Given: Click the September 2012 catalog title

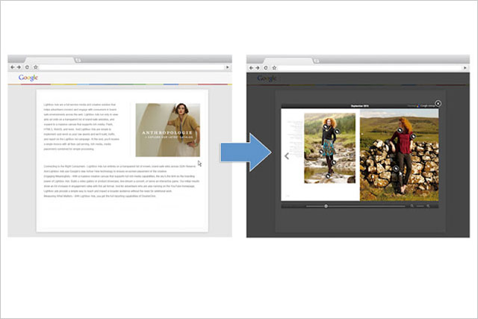Looking at the screenshot, I should [360, 106].
